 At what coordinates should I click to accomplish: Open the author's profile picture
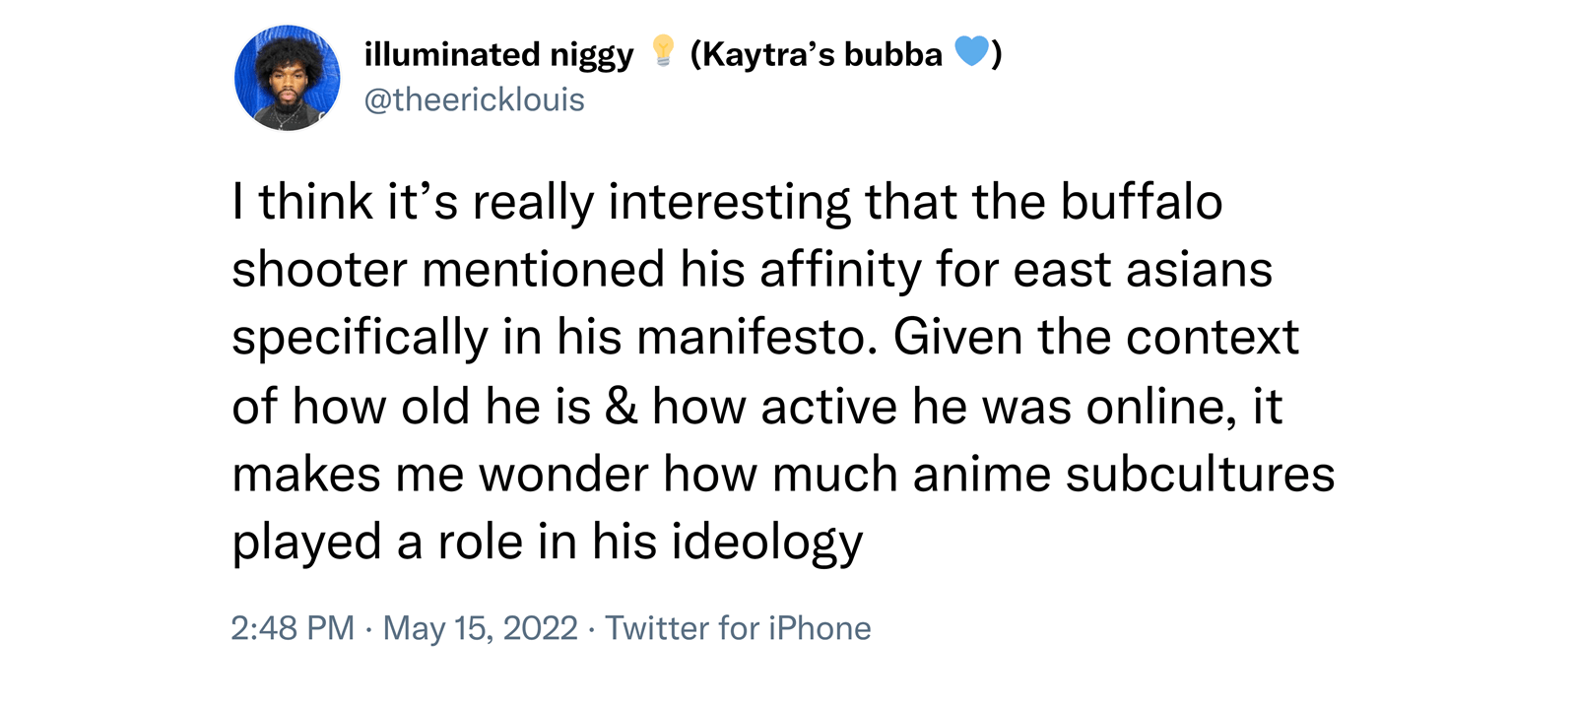[x=287, y=78]
